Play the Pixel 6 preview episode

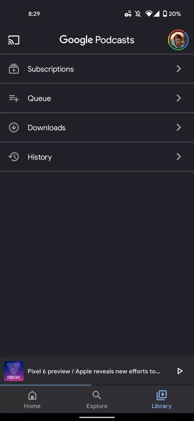pos(180,371)
